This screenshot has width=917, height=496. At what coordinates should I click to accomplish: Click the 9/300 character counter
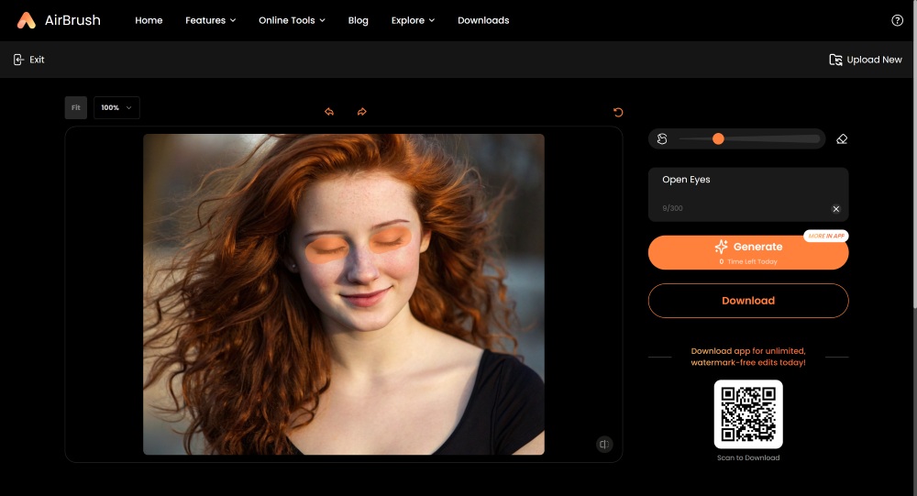click(x=672, y=208)
